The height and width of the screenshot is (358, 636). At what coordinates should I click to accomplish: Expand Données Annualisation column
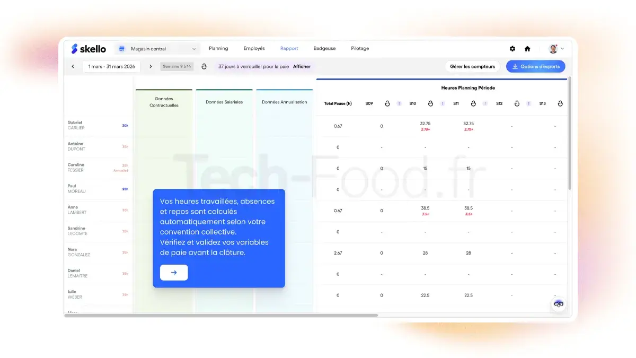[x=285, y=102]
